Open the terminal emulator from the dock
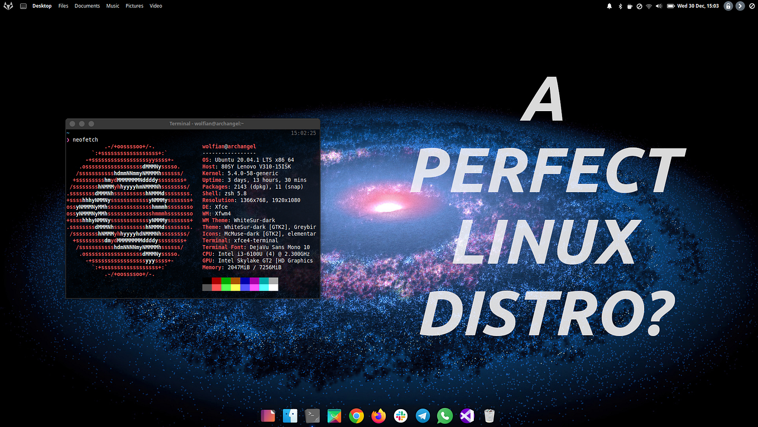 312,415
